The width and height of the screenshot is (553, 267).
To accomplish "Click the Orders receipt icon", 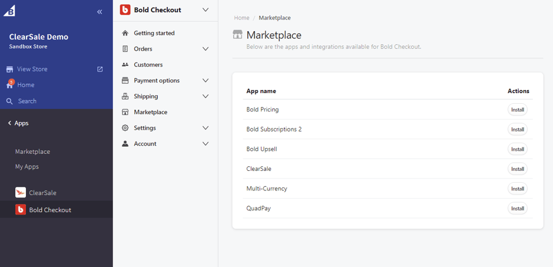I will pyautogui.click(x=125, y=49).
